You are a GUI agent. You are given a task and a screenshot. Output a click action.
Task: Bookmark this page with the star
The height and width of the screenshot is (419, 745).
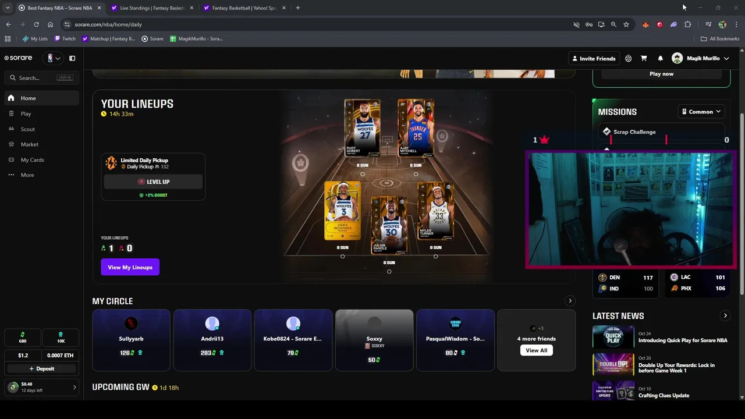pyautogui.click(x=626, y=24)
